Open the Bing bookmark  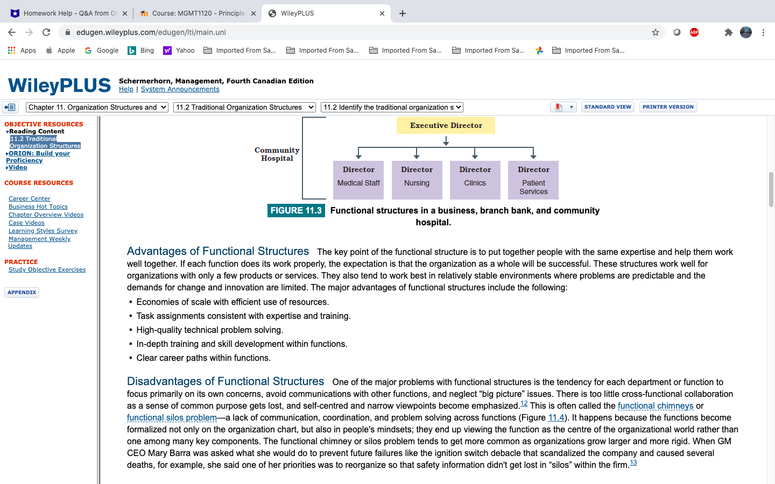point(140,50)
